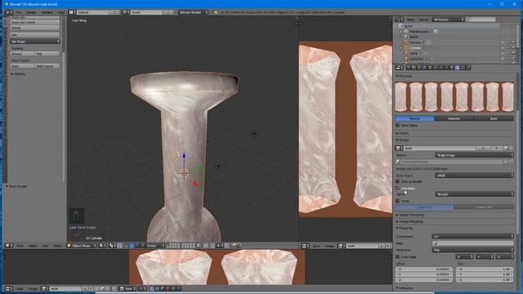Viewport: 523px width, 294px height.
Task: Expand the Colors panel
Action: click(x=403, y=133)
